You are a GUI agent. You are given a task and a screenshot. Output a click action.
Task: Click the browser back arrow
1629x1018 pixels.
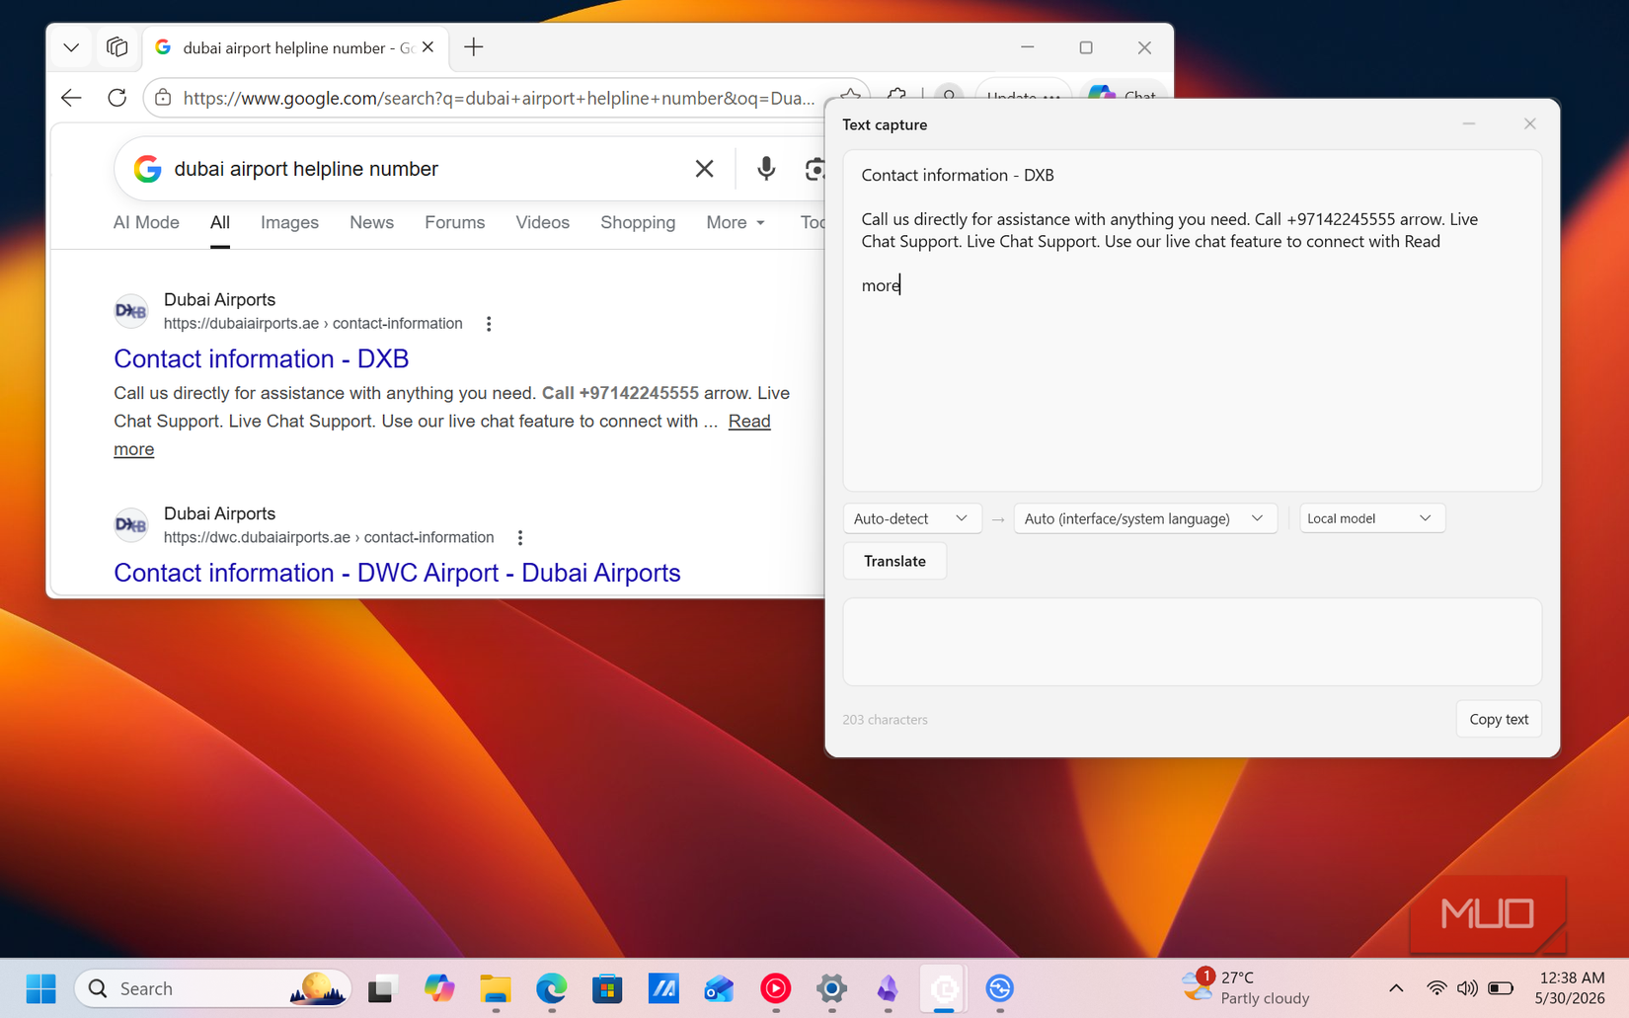pyautogui.click(x=71, y=98)
